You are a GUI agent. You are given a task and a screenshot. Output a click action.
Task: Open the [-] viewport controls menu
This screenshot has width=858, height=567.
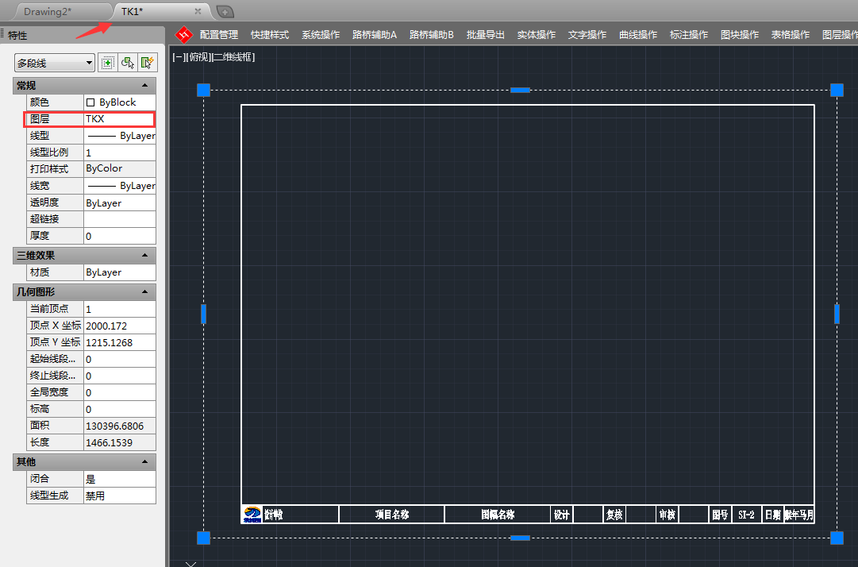(177, 57)
